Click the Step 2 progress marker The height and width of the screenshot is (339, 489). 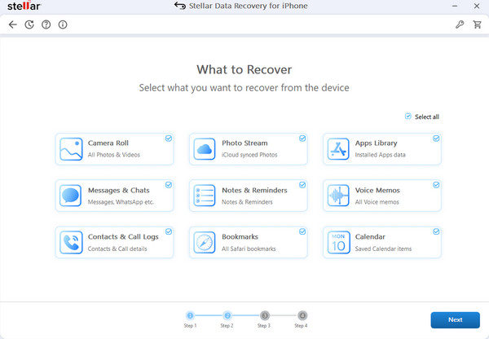point(227,315)
